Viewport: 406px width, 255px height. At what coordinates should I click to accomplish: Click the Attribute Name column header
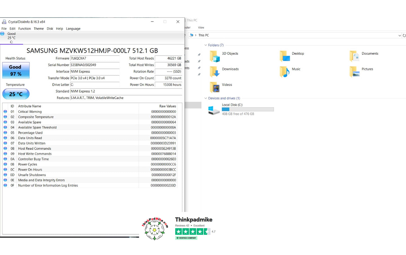[30, 106]
